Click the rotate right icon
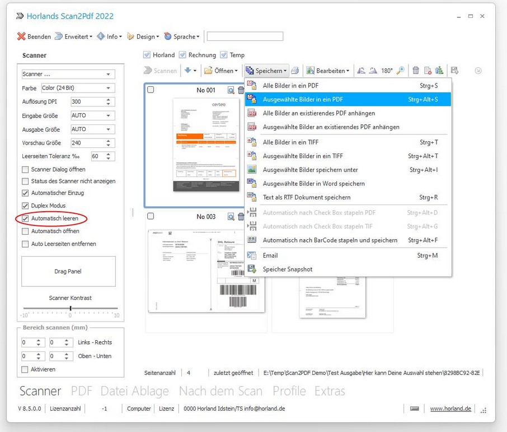Viewport: 507px width, 432px height. [373, 70]
